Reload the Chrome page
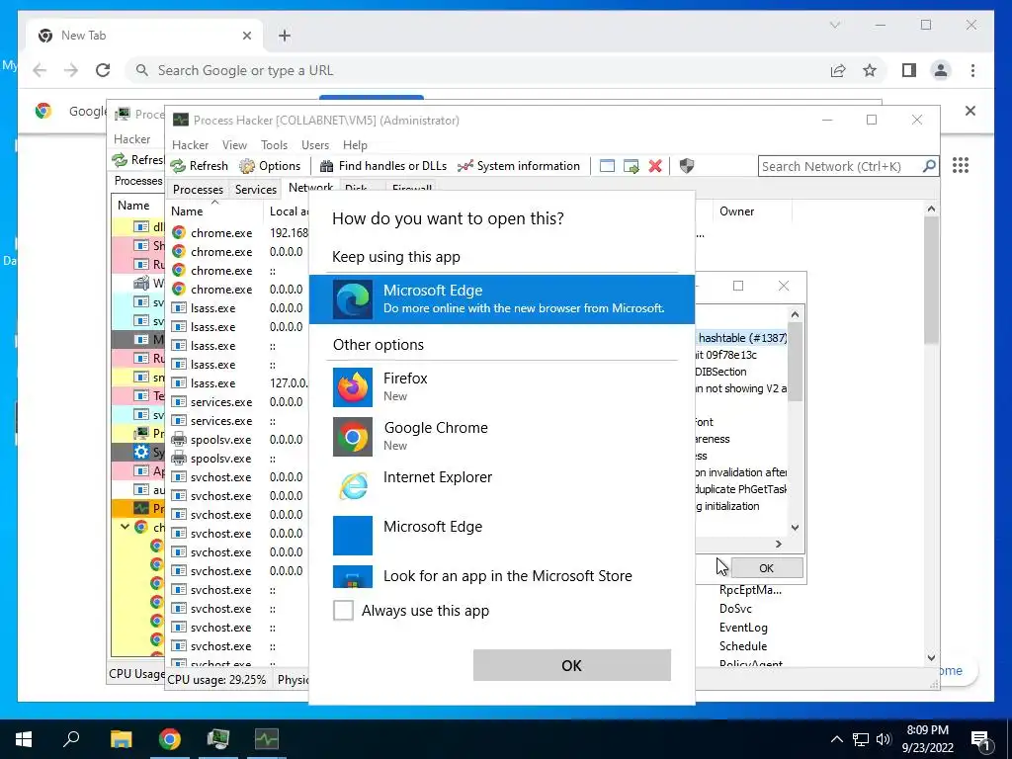 [103, 70]
